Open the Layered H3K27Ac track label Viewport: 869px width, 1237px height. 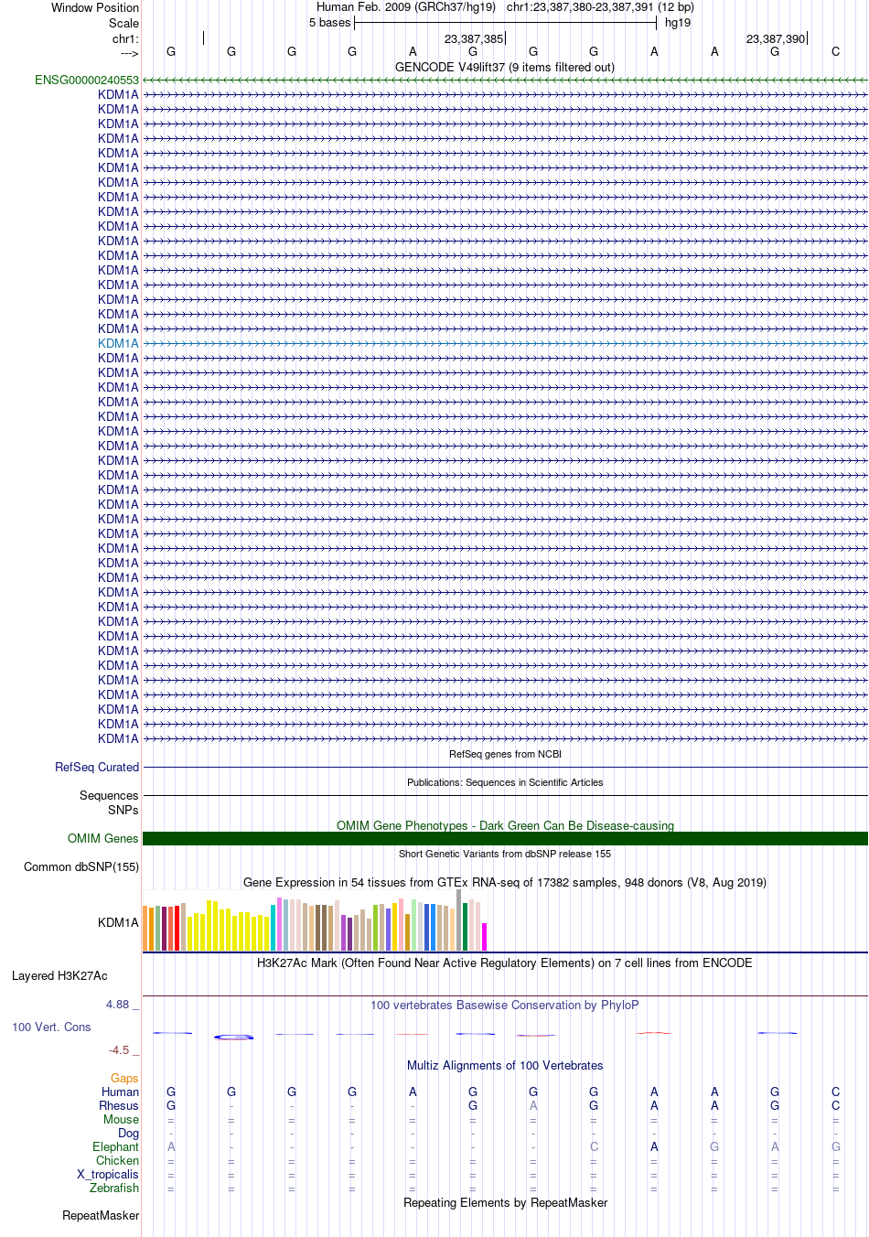coord(59,976)
